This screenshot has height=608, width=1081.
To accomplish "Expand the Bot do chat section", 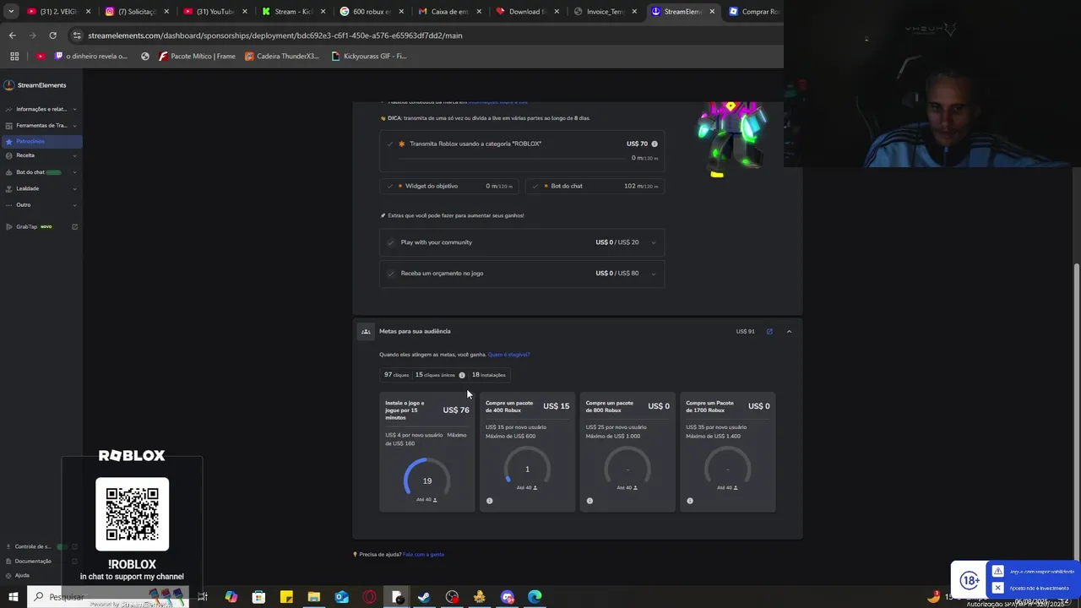I will [x=41, y=172].
